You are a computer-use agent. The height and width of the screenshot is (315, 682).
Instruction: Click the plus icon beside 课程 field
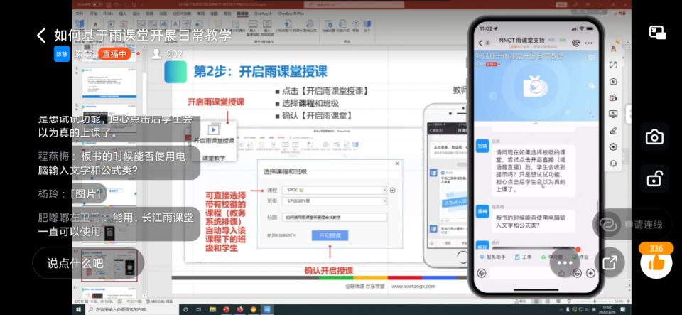click(392, 190)
